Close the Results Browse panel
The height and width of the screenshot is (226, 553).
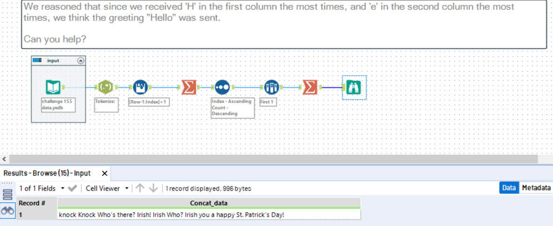[105, 173]
